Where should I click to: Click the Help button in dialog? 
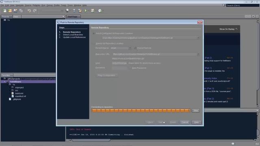tap(197, 122)
